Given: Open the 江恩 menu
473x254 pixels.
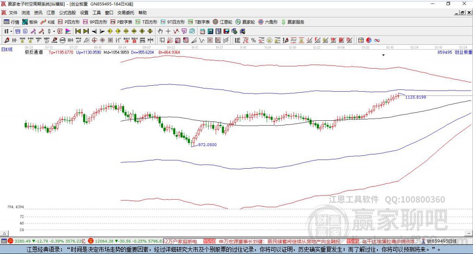Looking at the screenshot, I should [50, 12].
